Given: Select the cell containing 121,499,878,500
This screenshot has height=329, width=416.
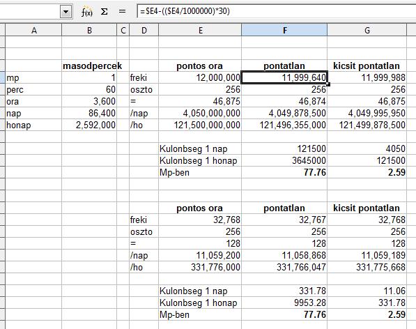Looking at the screenshot, I should click(x=367, y=125).
